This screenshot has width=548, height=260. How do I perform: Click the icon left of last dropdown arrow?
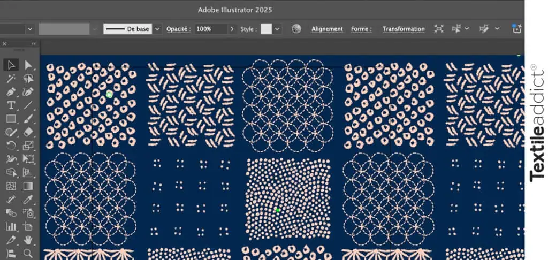pyautogui.click(x=484, y=29)
